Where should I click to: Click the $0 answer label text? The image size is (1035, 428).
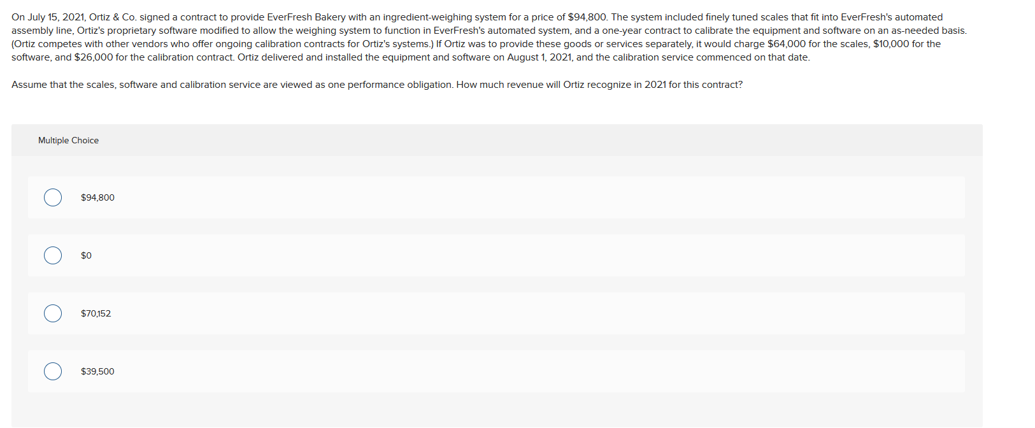[85, 255]
